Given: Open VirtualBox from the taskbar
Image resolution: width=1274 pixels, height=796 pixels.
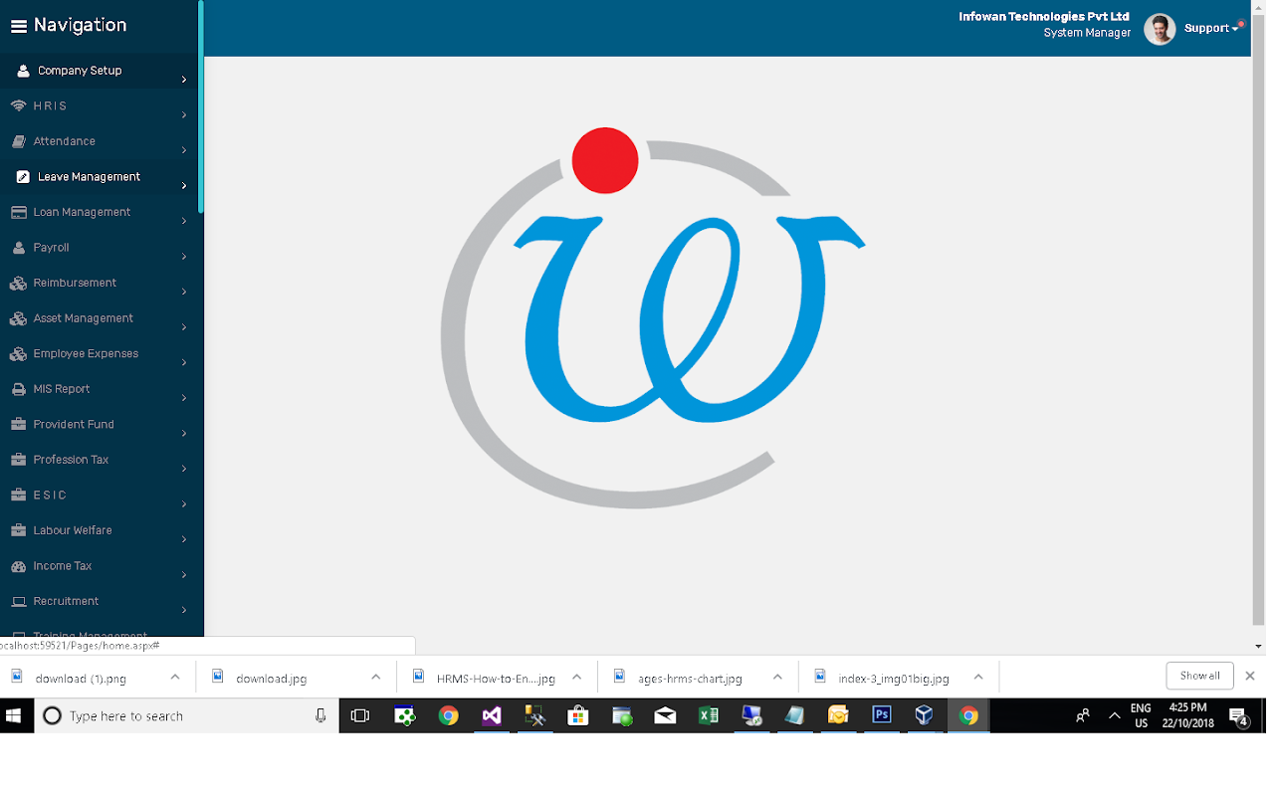Looking at the screenshot, I should 925,715.
